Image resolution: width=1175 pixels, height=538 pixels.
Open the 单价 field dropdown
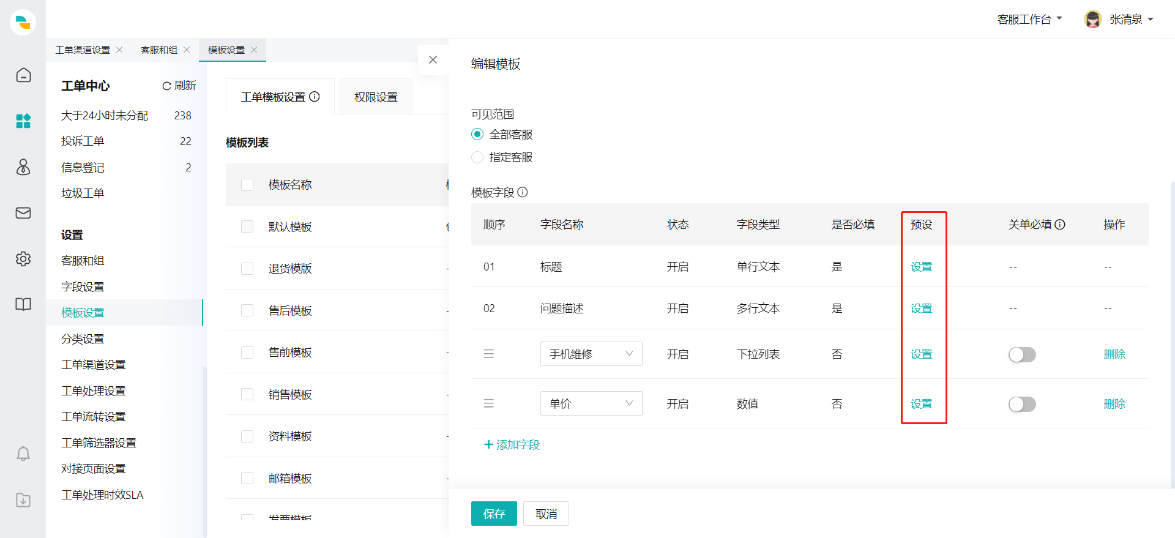[x=591, y=403]
